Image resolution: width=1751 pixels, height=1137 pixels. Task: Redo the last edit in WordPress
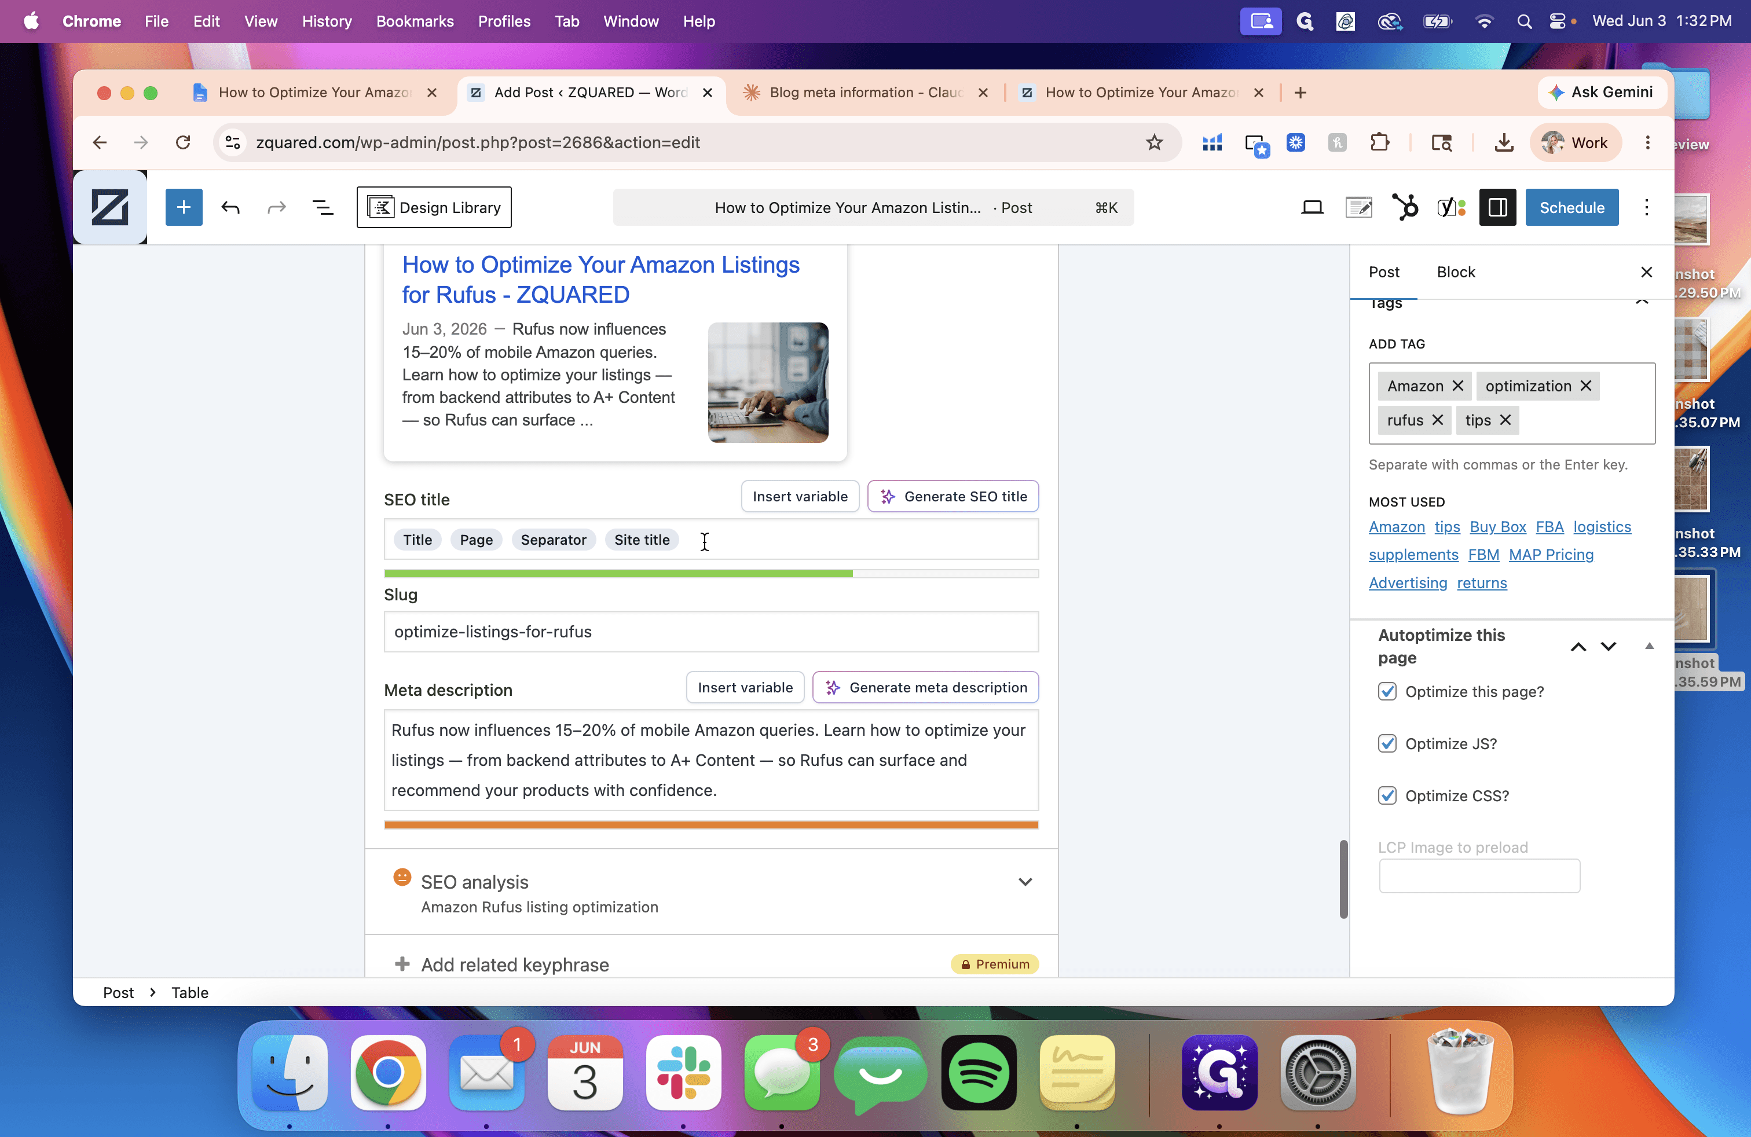coord(277,207)
